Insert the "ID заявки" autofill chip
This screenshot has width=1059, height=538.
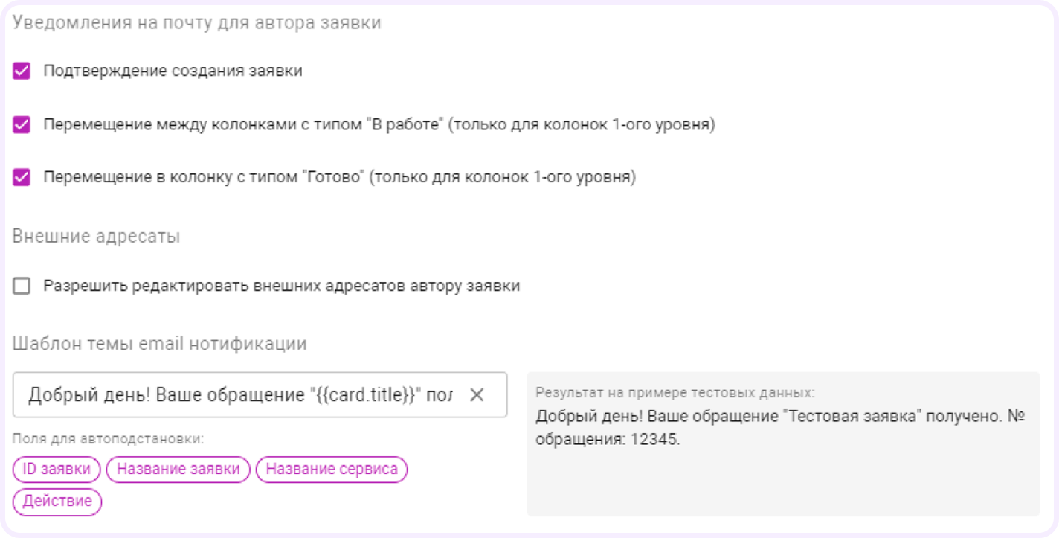(57, 469)
